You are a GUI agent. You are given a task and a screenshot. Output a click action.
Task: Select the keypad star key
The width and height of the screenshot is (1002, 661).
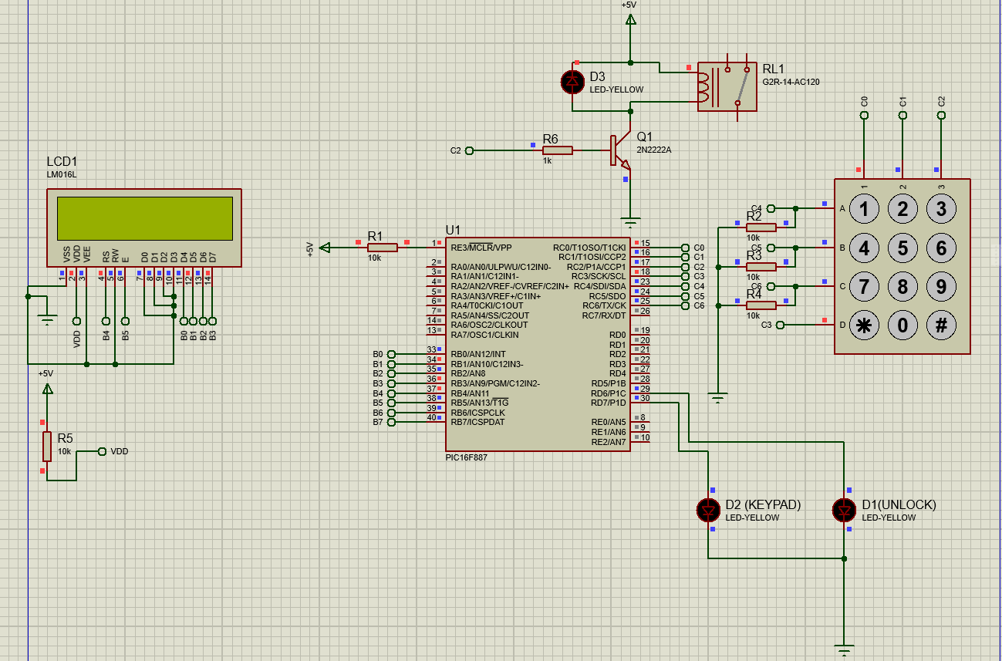point(864,325)
